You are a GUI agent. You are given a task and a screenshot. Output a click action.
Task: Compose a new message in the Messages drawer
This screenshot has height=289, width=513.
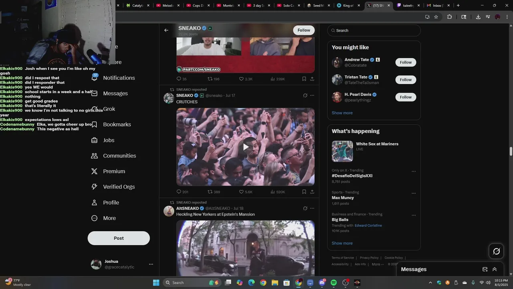point(485,269)
